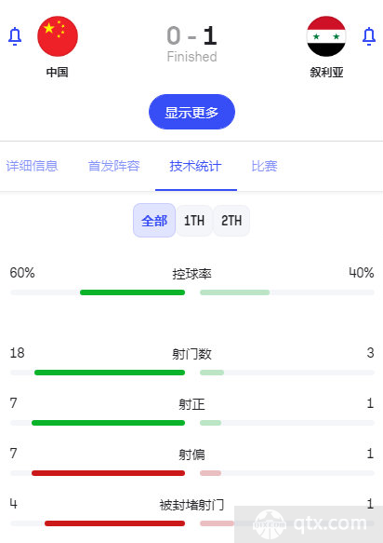Viewport: 383px width, 543px height.
Task: Select the 全部 period filter
Action: point(154,220)
